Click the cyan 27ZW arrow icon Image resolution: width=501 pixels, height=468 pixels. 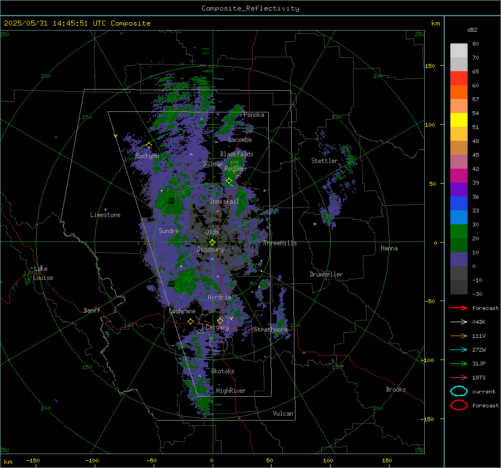tap(459, 350)
